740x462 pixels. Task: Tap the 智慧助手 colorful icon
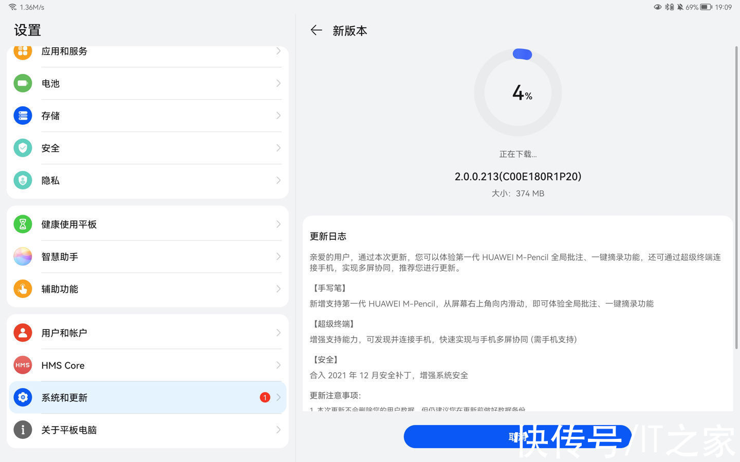coord(23,257)
